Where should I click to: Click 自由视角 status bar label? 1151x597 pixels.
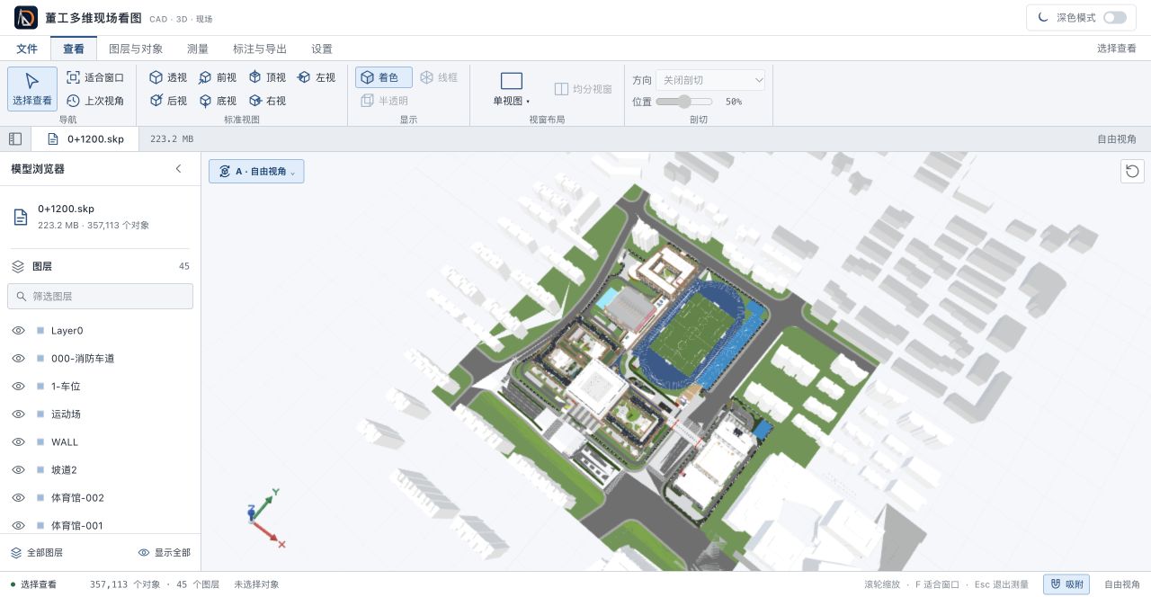click(1122, 584)
